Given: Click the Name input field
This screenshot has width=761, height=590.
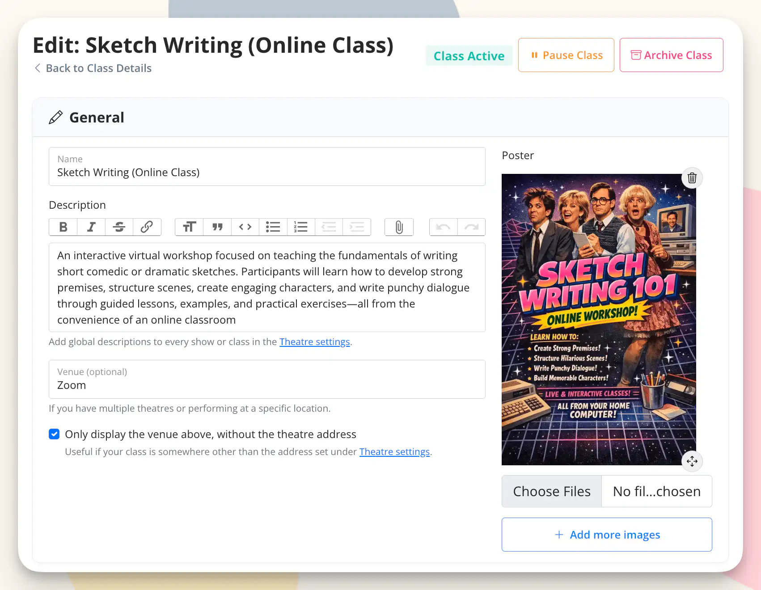Looking at the screenshot, I should pyautogui.click(x=267, y=172).
